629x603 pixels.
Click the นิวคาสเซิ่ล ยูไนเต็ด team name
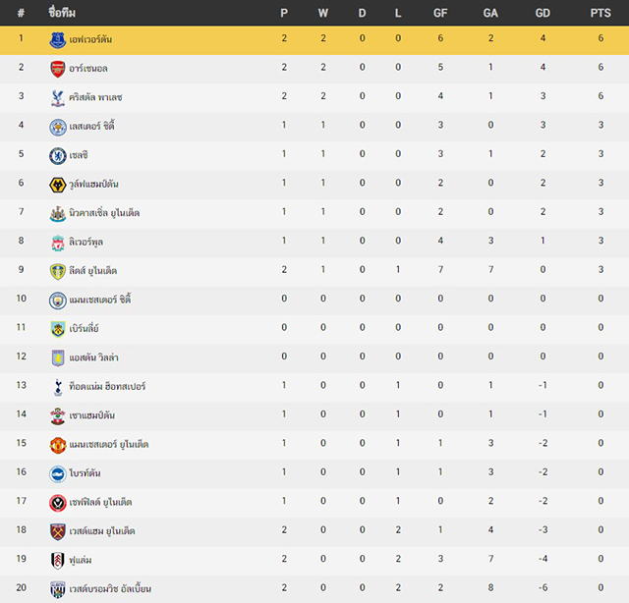click(104, 213)
